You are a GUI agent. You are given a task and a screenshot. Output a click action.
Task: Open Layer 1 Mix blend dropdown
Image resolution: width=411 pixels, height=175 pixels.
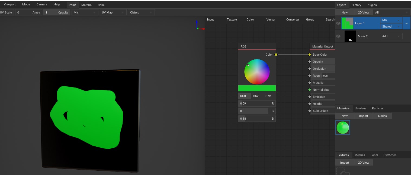391,20
